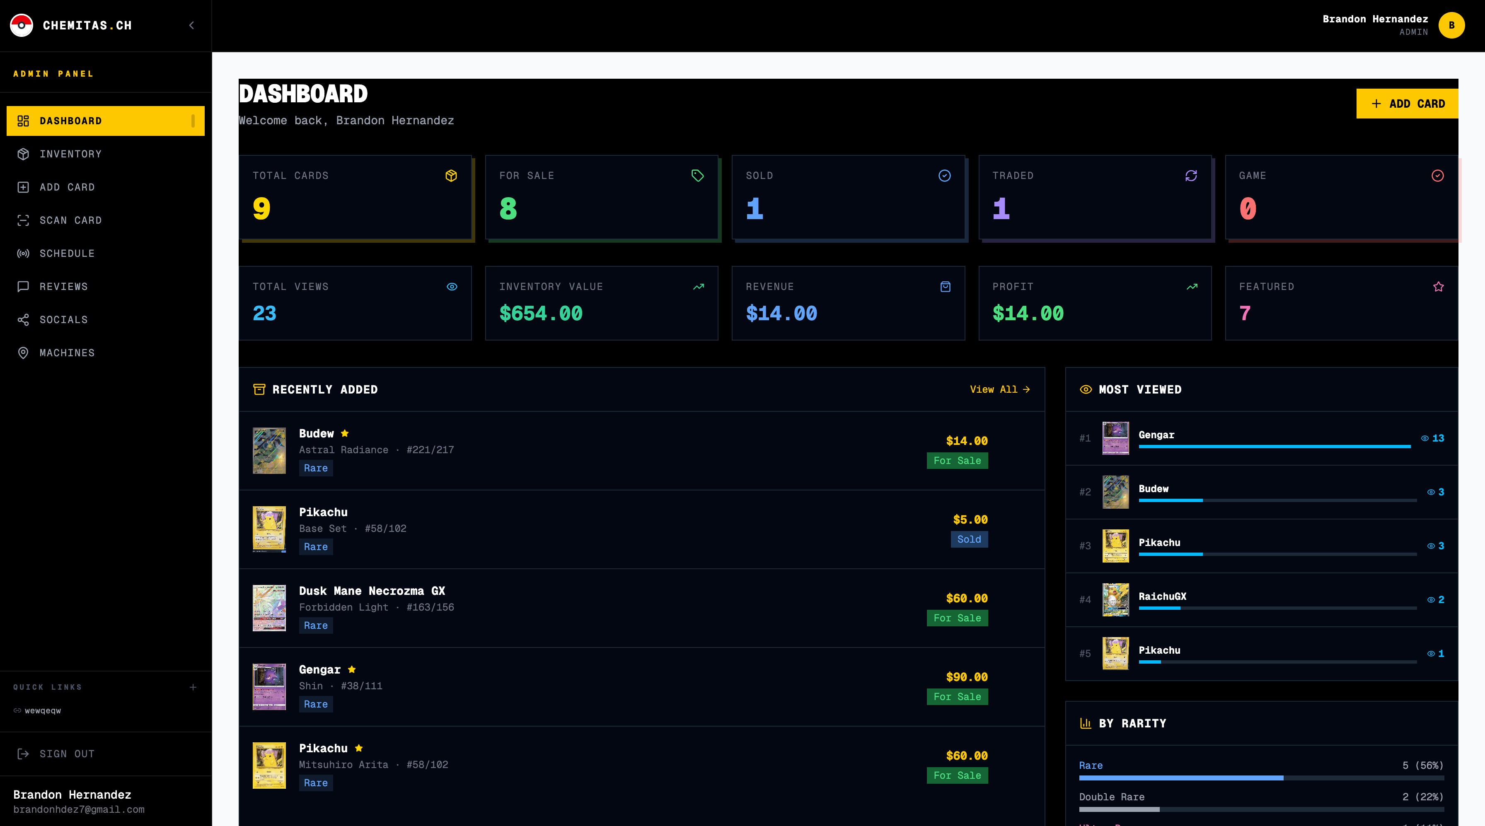Screen dimensions: 1485x826
Task: Click the yellow Add Card button
Action: click(x=1407, y=104)
